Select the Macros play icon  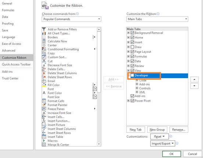(44, 140)
